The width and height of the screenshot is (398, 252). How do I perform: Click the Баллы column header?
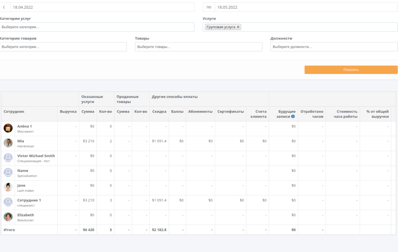point(177,112)
